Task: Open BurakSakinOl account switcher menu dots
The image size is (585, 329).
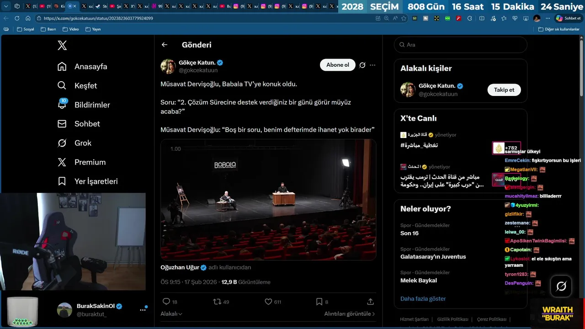Action: pyautogui.click(x=143, y=310)
